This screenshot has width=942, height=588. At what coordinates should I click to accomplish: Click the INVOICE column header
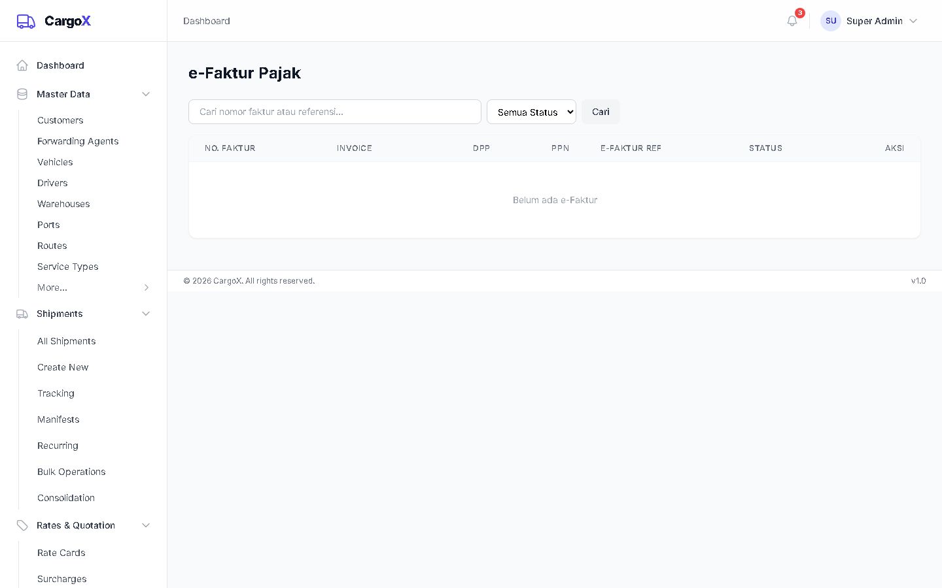pos(355,148)
